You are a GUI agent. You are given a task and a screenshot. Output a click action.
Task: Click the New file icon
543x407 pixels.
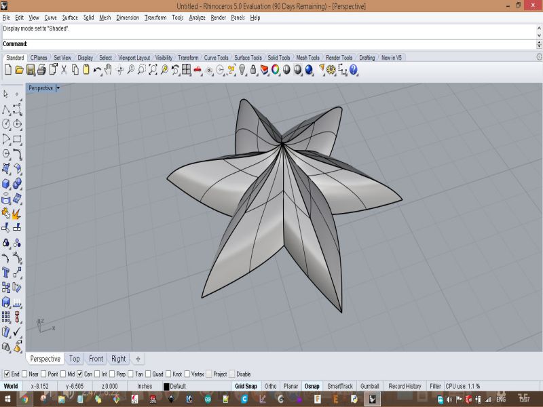coord(8,70)
